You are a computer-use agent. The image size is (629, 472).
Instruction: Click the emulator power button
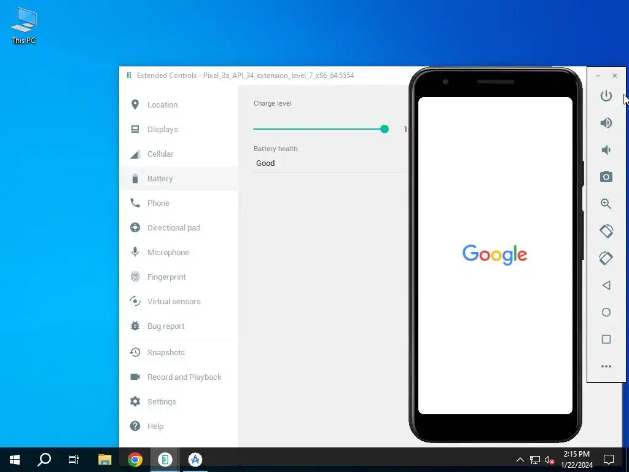click(x=606, y=96)
